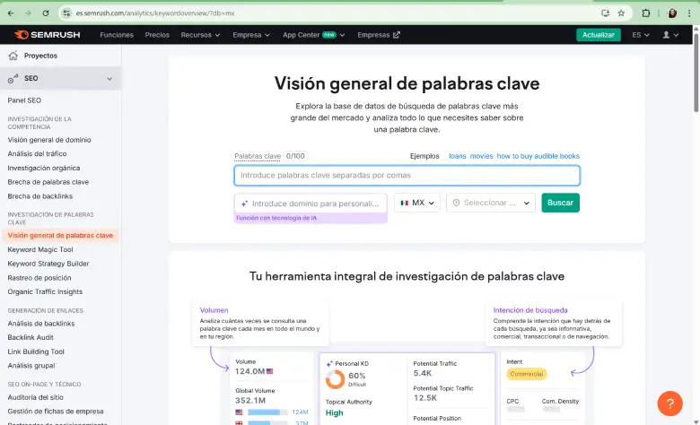Screen dimensions: 700x425
Task: Click the page vertical scrollbar
Action: 696,72
